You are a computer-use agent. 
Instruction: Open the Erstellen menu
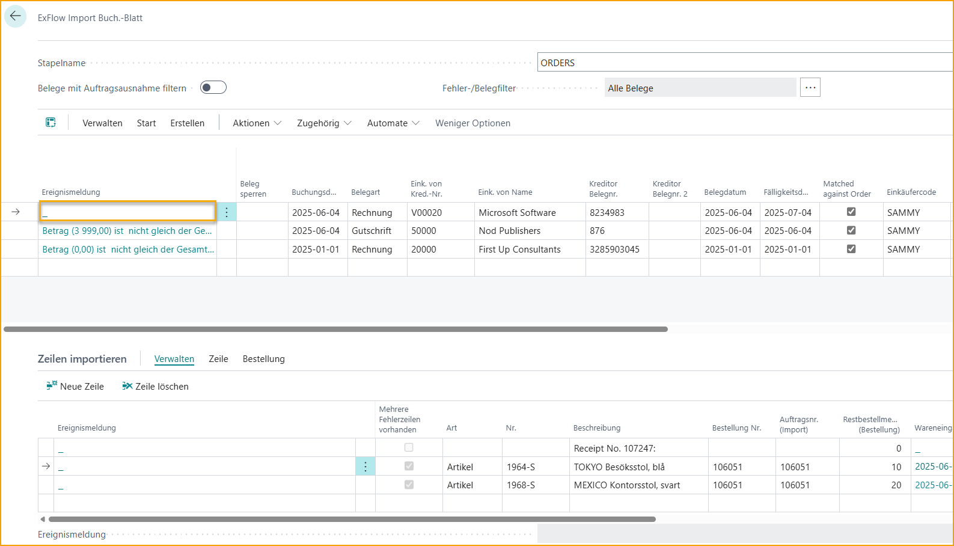187,123
